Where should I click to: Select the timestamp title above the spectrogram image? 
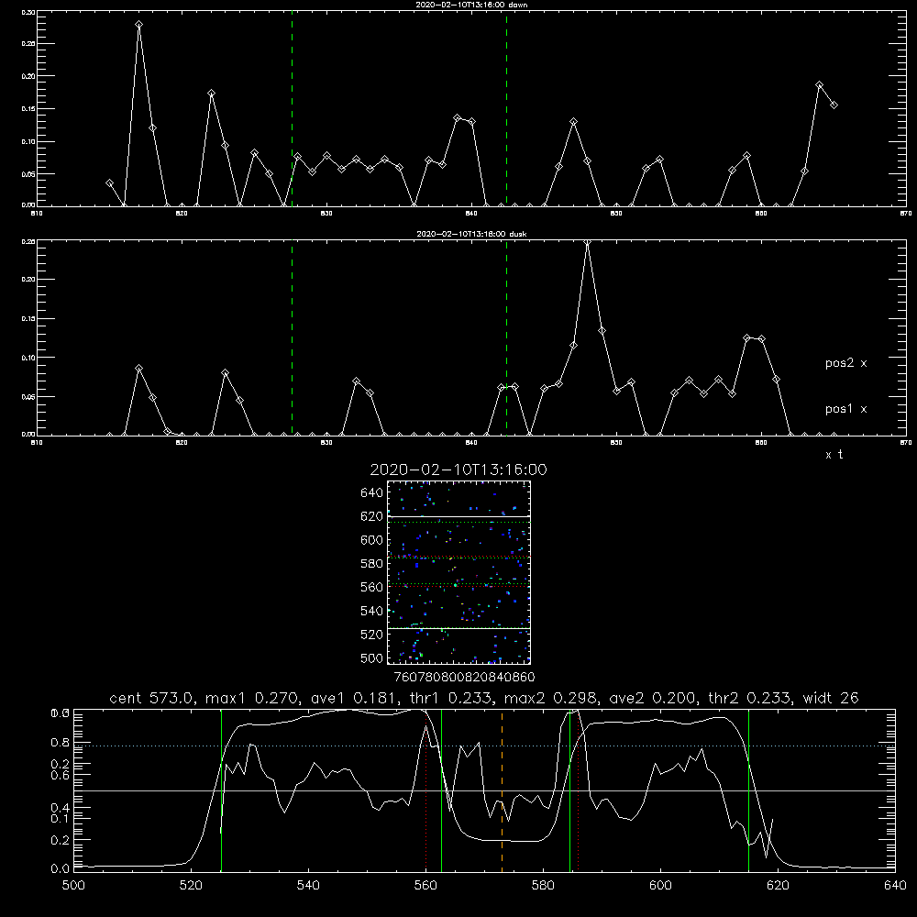458,470
